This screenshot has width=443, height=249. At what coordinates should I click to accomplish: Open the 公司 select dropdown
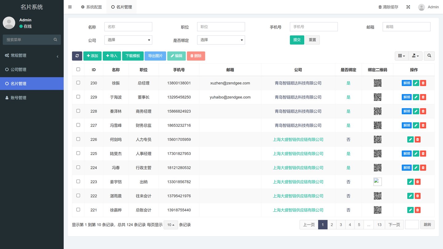coord(128,40)
